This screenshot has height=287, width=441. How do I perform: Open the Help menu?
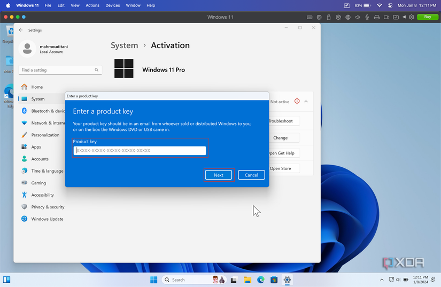tap(151, 5)
